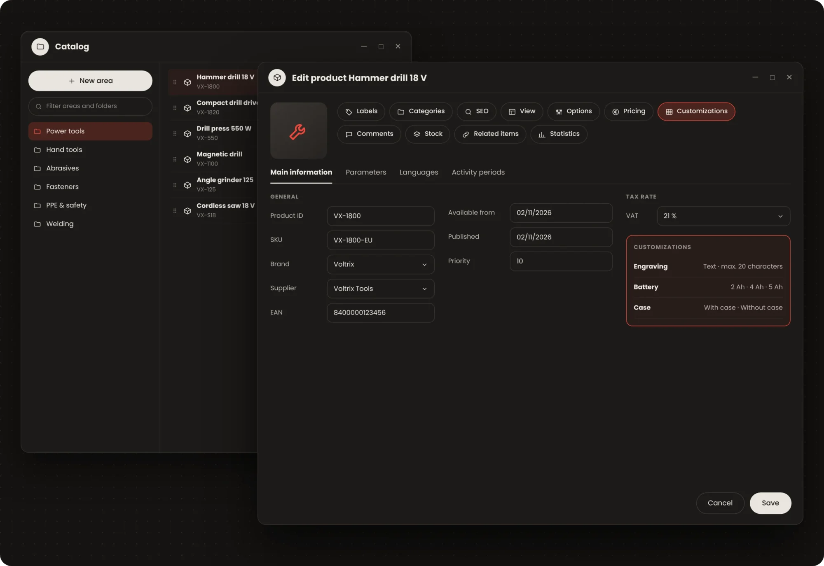
Task: Click drag handle beside Magnetic drill
Action: [x=175, y=159]
